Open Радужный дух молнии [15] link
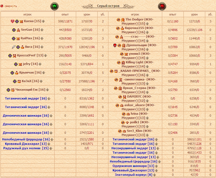This screenshot has height=178, width=216. 26,148
